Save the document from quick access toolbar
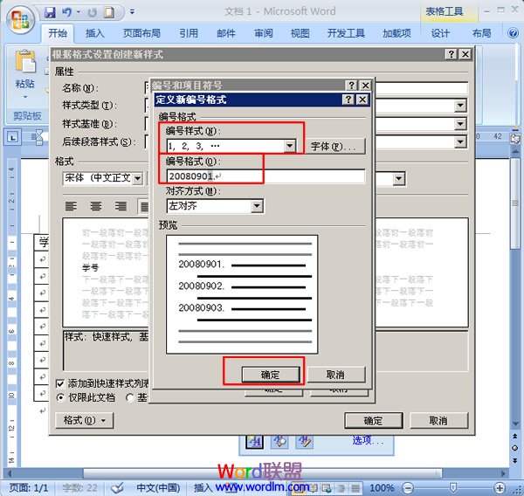 (50, 12)
